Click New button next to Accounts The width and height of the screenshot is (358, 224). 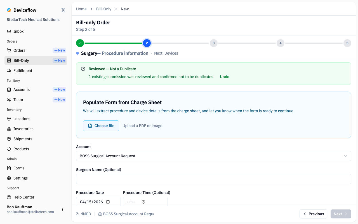60,90
